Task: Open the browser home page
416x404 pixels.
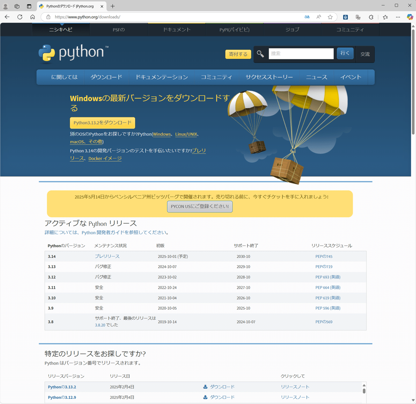Action: [33, 17]
